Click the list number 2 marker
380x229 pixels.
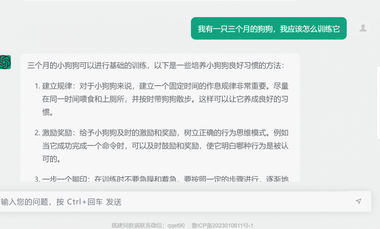click(37, 133)
